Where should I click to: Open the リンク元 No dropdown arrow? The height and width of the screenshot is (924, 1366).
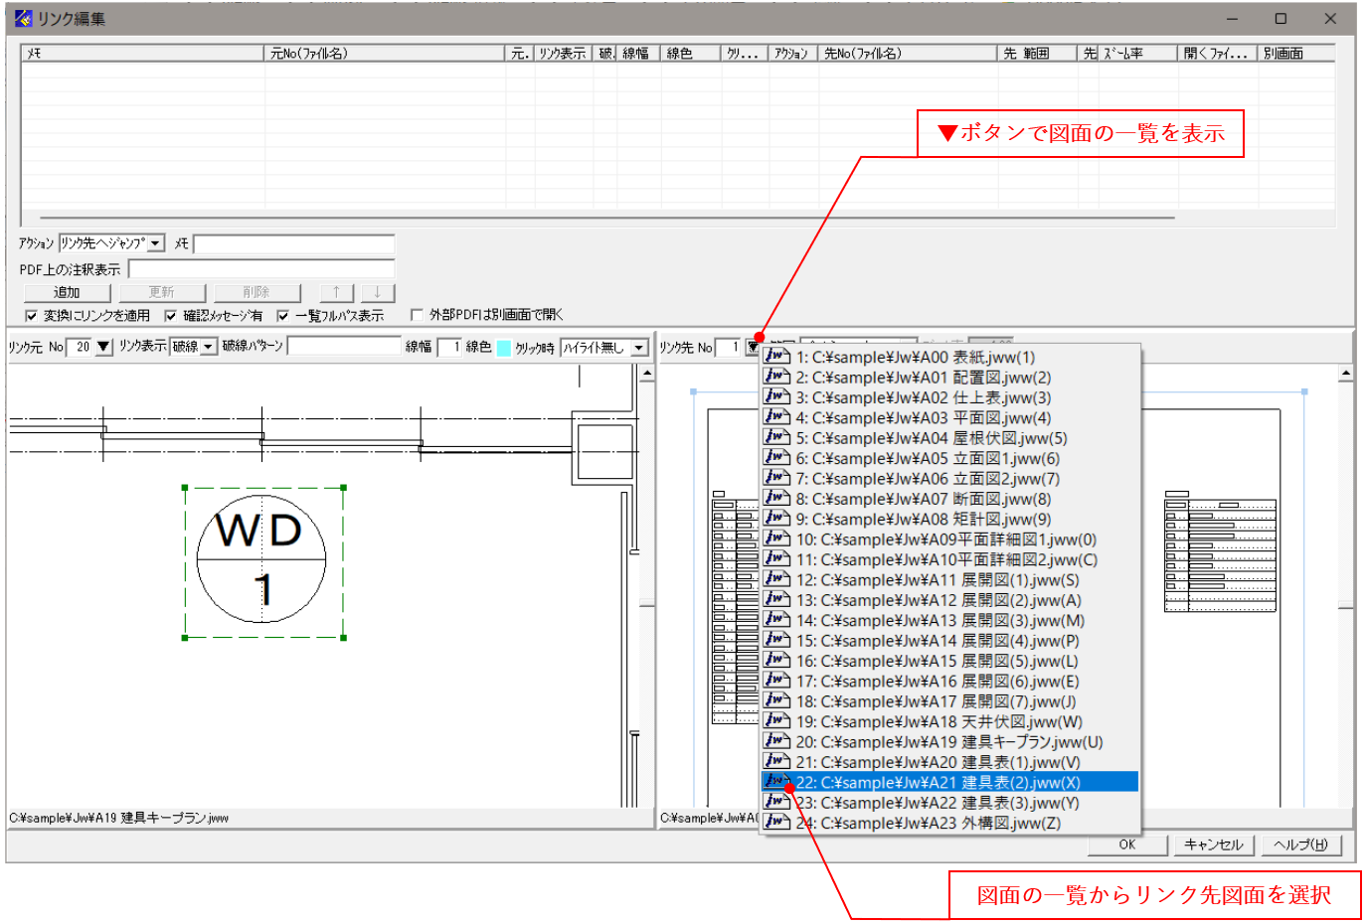point(104,346)
